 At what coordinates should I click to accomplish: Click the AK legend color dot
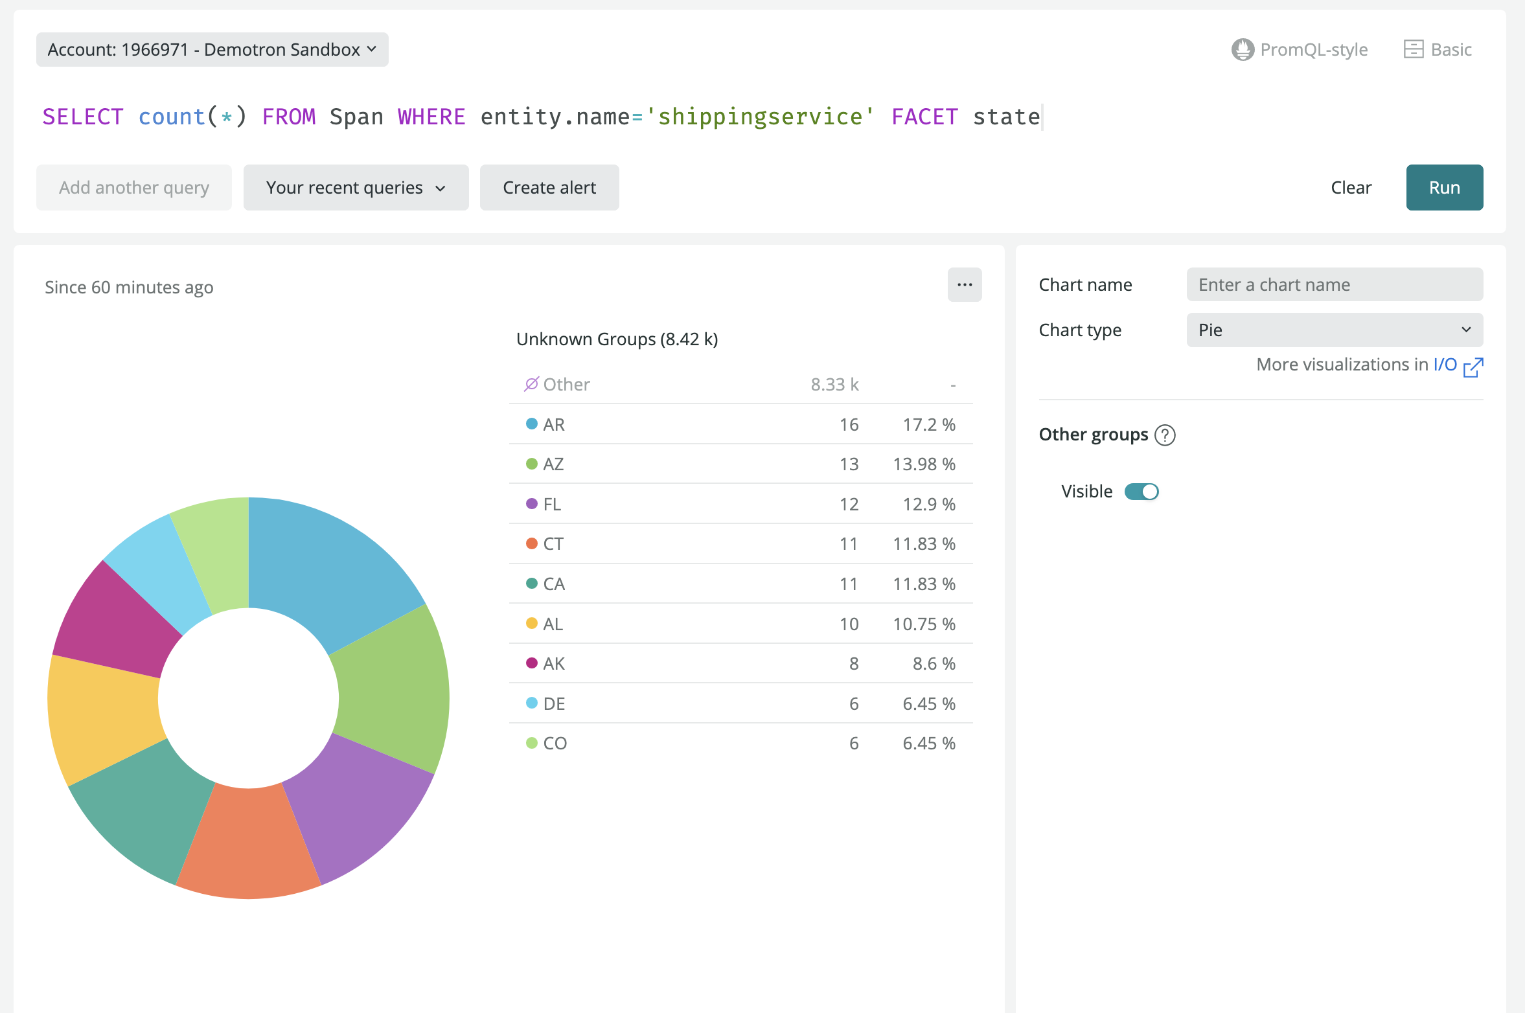click(531, 663)
